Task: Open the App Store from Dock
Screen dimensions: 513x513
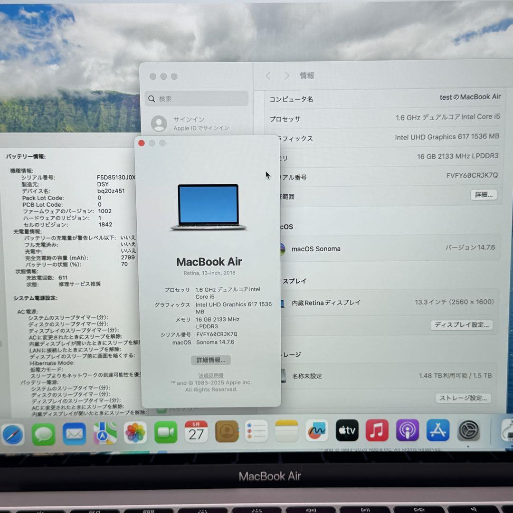Action: [x=438, y=430]
